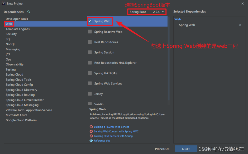Screen dimensions: 248x154
Task: Tick the Rest Repositories checkbox
Action: coord(90,42)
